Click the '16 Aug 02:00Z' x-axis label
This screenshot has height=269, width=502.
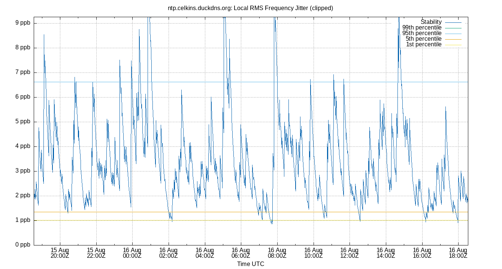[x=168, y=253]
